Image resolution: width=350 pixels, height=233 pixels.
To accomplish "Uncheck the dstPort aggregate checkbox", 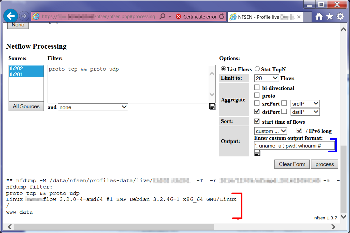I will (257, 111).
